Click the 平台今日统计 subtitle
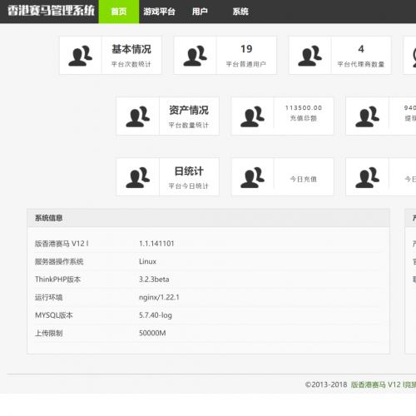The image size is (416, 416). pos(189,186)
